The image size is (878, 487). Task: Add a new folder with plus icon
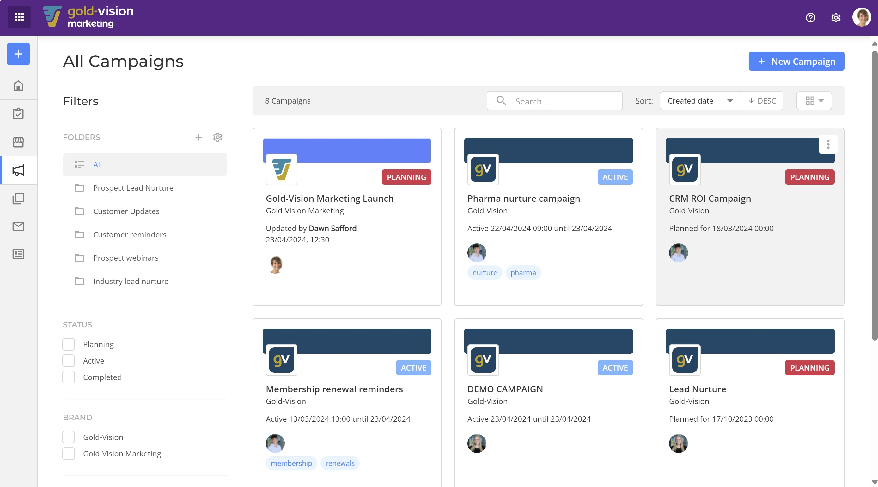pyautogui.click(x=199, y=137)
